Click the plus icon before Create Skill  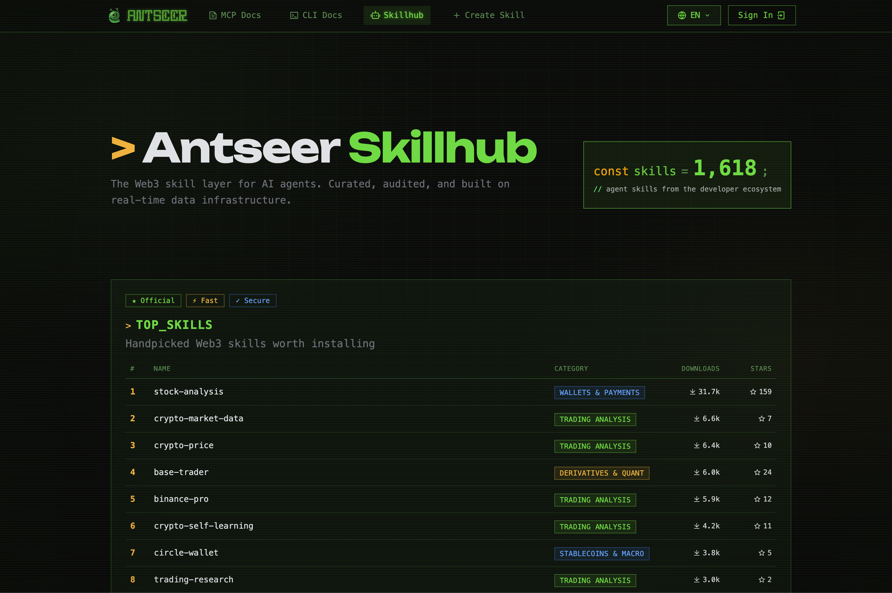pos(457,15)
